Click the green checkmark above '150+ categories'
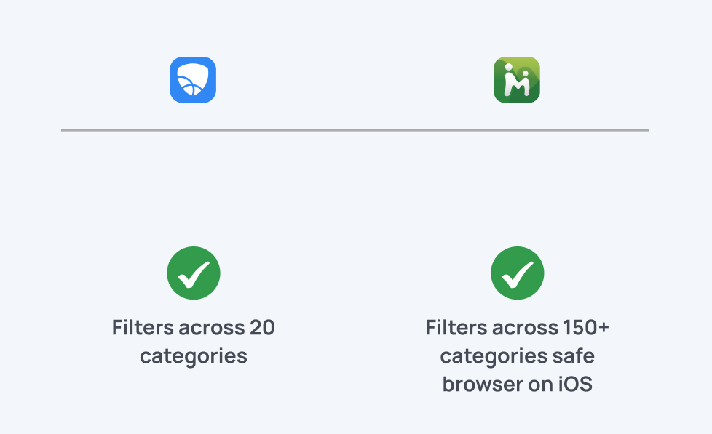 click(518, 273)
